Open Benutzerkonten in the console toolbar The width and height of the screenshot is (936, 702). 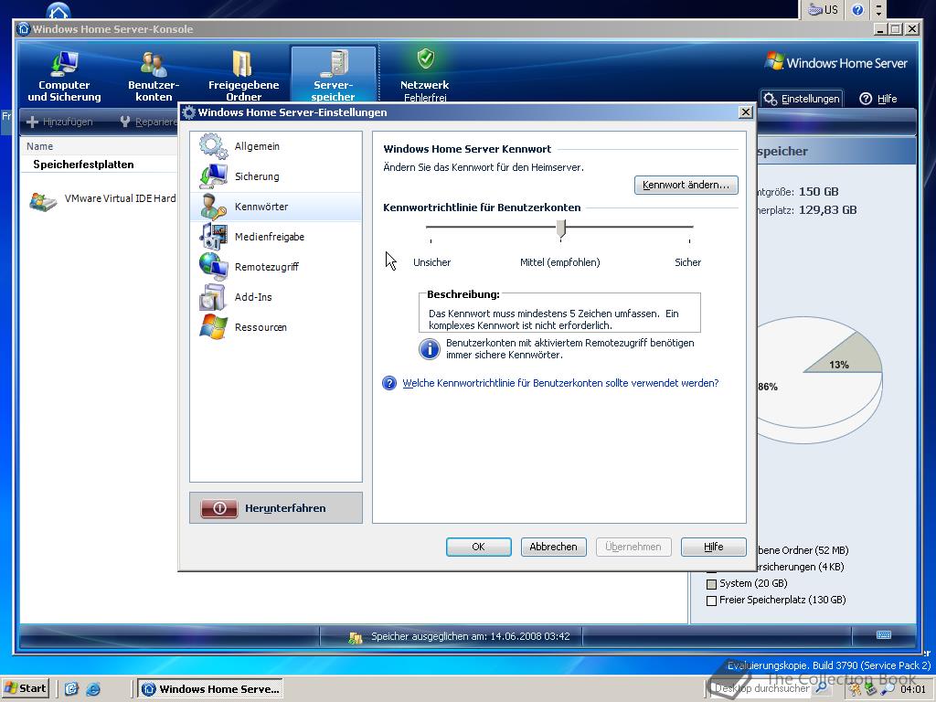(154, 76)
